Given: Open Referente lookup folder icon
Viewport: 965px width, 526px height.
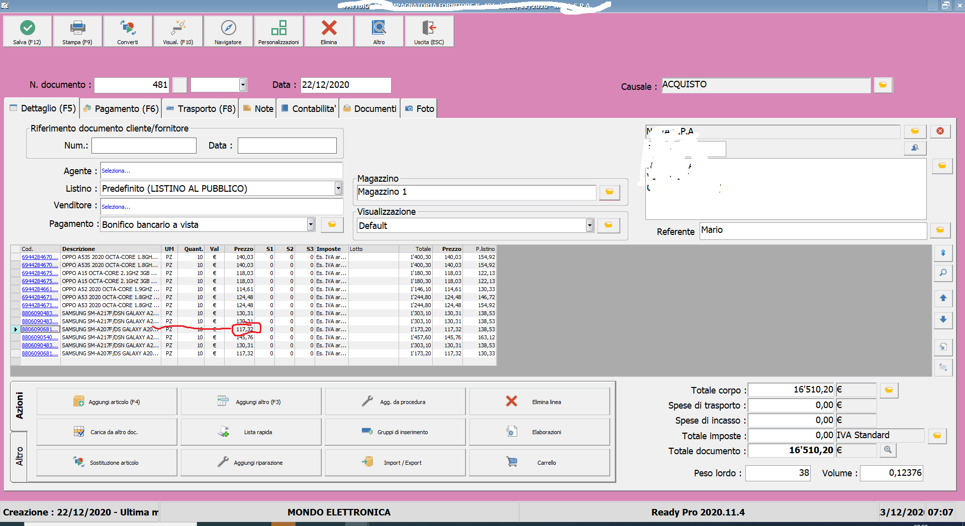Looking at the screenshot, I should tap(940, 230).
